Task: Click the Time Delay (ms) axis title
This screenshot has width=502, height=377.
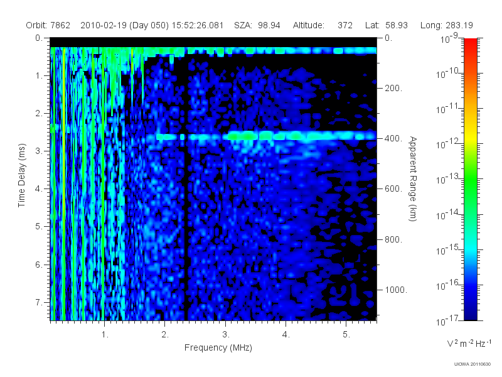Action: point(21,175)
